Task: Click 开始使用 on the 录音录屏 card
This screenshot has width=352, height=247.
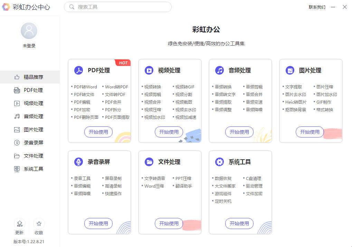Action: [98, 224]
